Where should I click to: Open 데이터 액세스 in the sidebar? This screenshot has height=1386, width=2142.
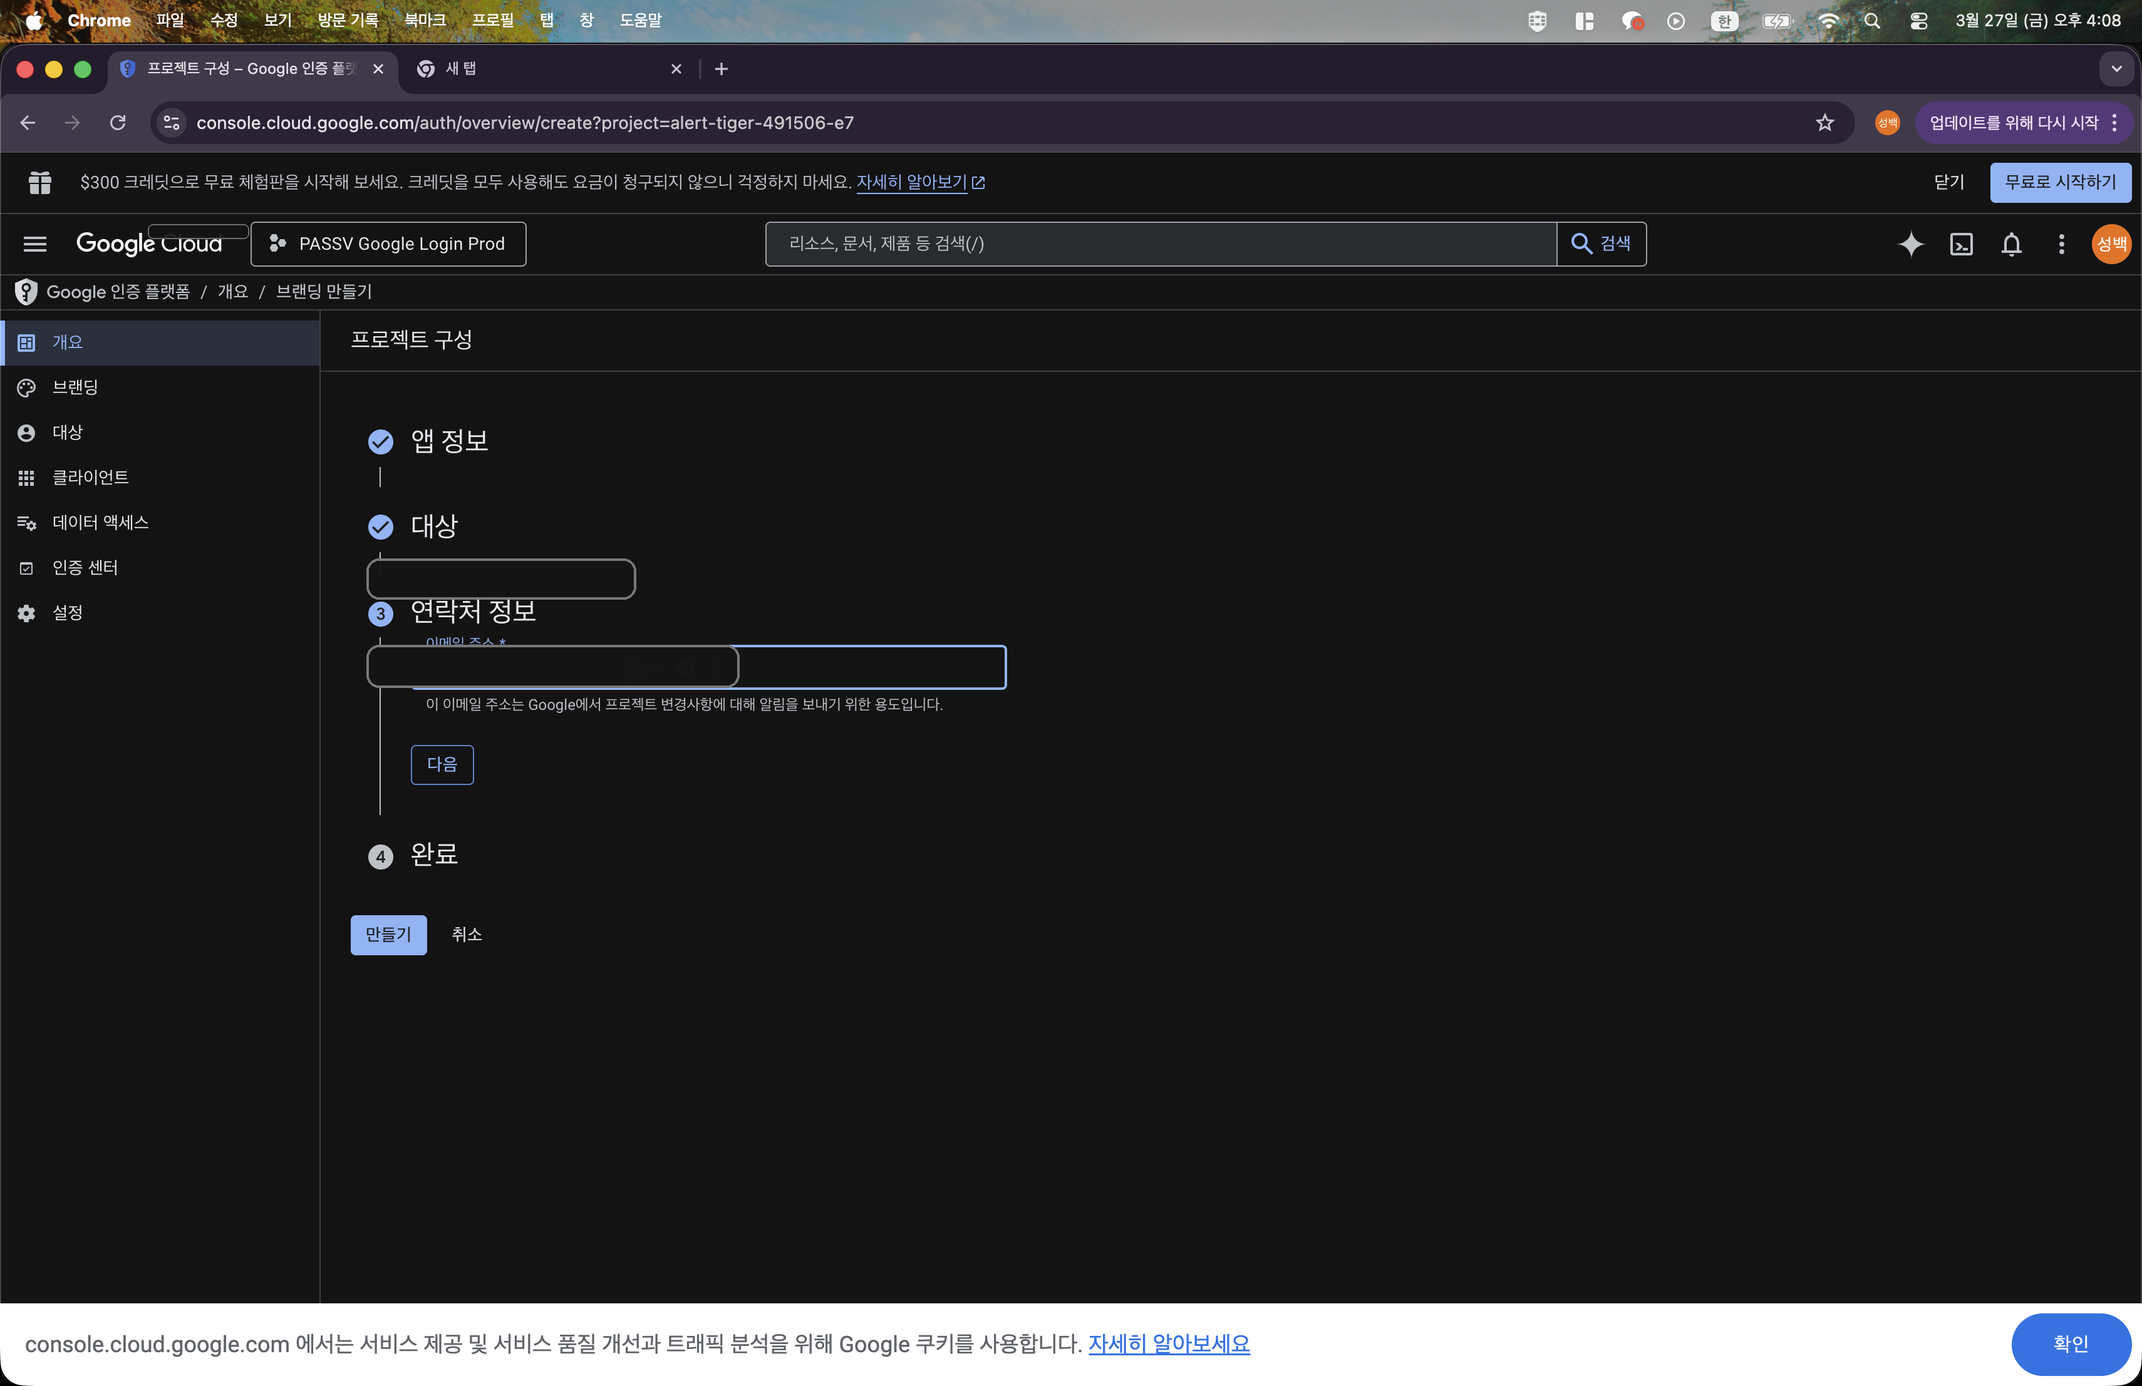pyautogui.click(x=100, y=523)
